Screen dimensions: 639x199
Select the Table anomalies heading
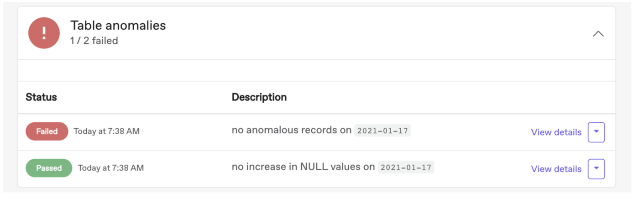[x=118, y=26]
